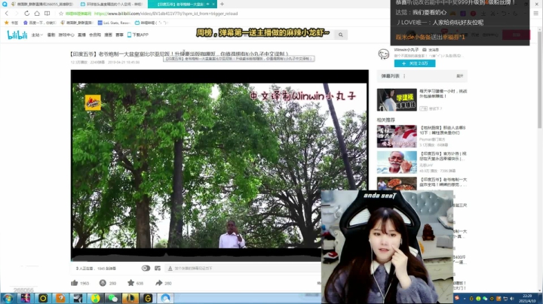Open the Winwin小丸子 uploader name link
Image resolution: width=543 pixels, height=304 pixels.
click(x=406, y=50)
